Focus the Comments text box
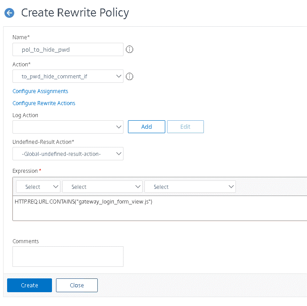The image size is (307, 306). click(68, 257)
